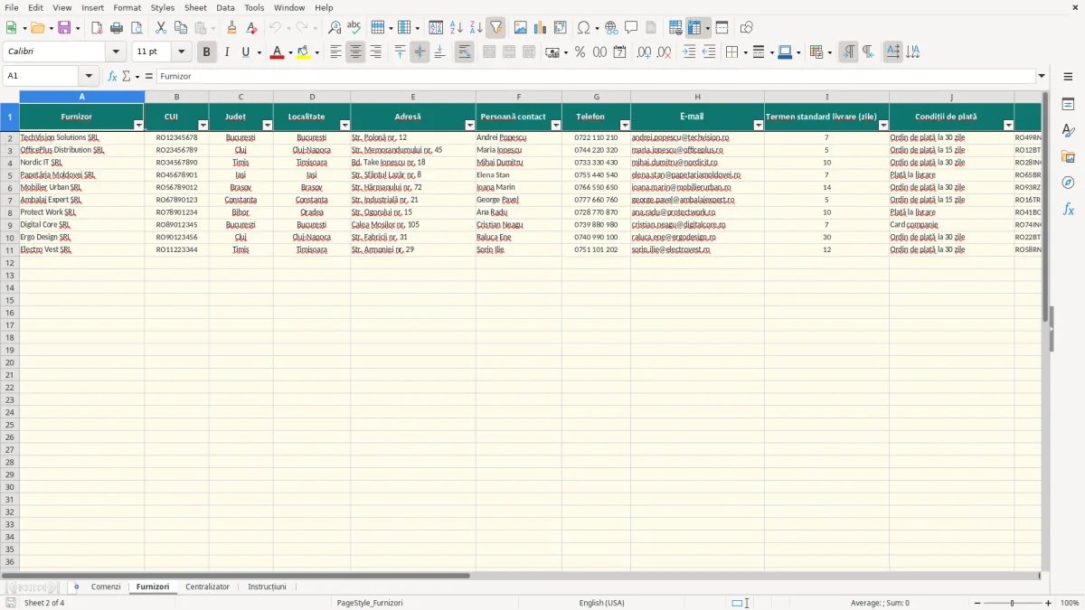Expand the formula bar
Viewport: 1085px width, 610px height.
pyautogui.click(x=1042, y=76)
